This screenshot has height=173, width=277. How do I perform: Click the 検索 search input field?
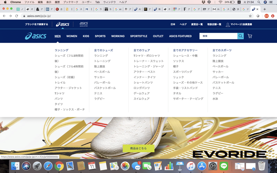[218, 36]
